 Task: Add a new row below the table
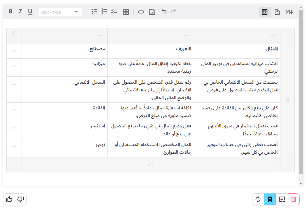tap(150, 165)
